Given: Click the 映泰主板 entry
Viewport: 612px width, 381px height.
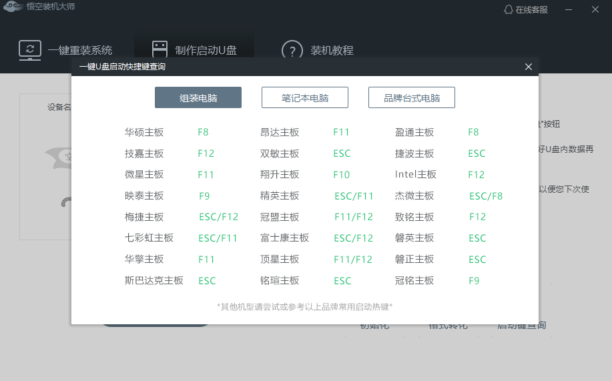Looking at the screenshot, I should pyautogui.click(x=144, y=196).
